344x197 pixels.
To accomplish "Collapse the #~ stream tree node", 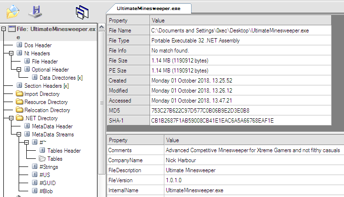I will (x=27, y=143).
